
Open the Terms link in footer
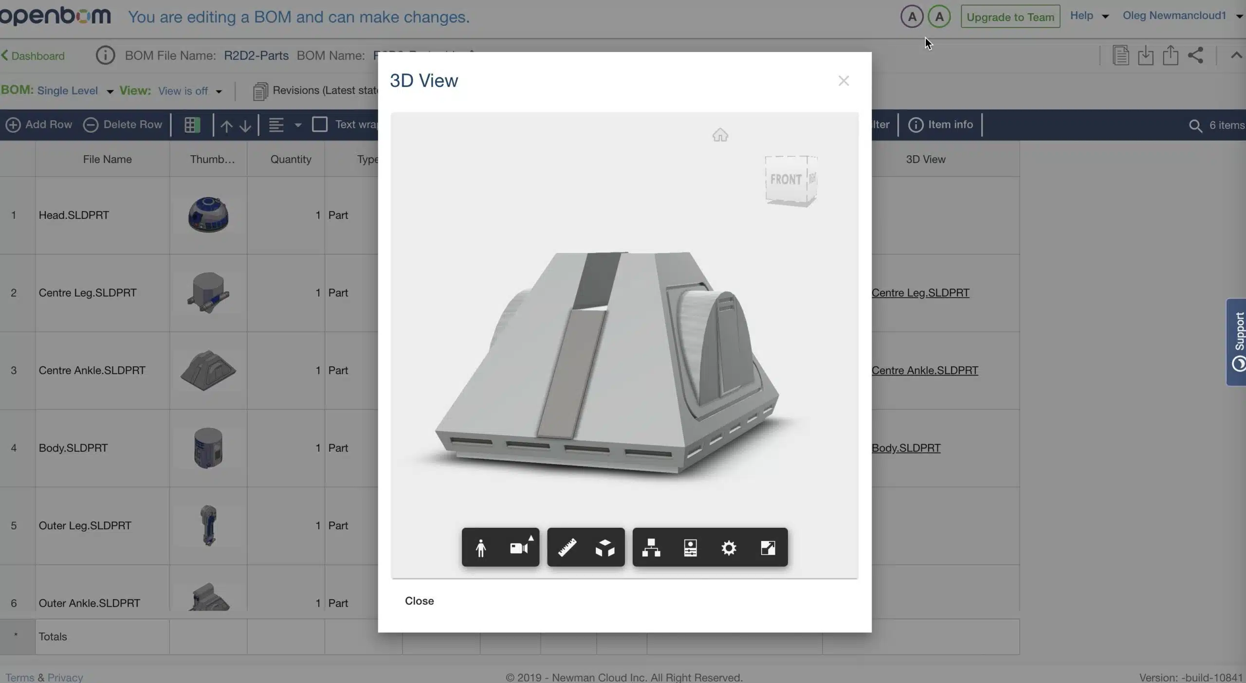19,677
